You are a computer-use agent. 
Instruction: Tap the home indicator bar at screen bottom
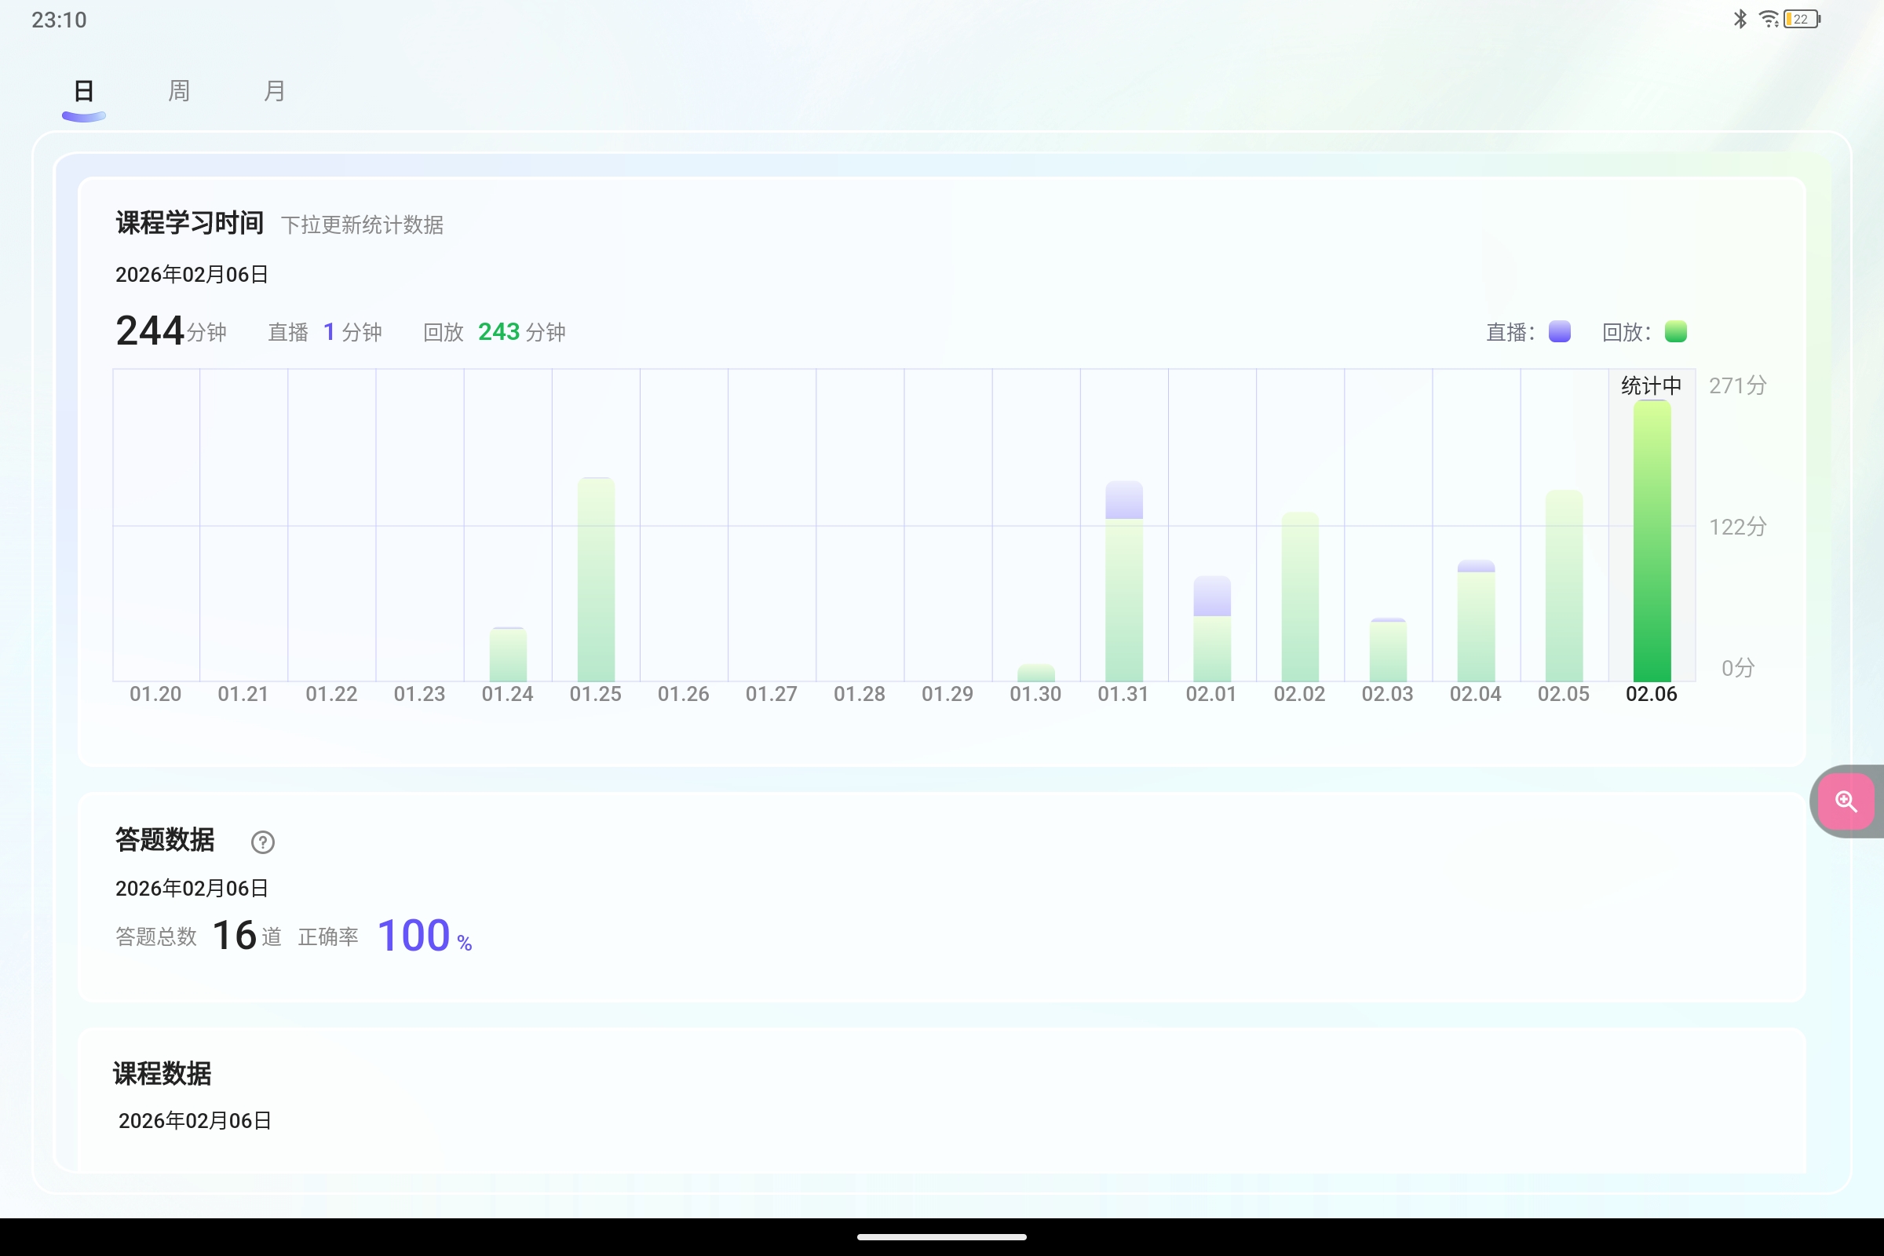[942, 1236]
